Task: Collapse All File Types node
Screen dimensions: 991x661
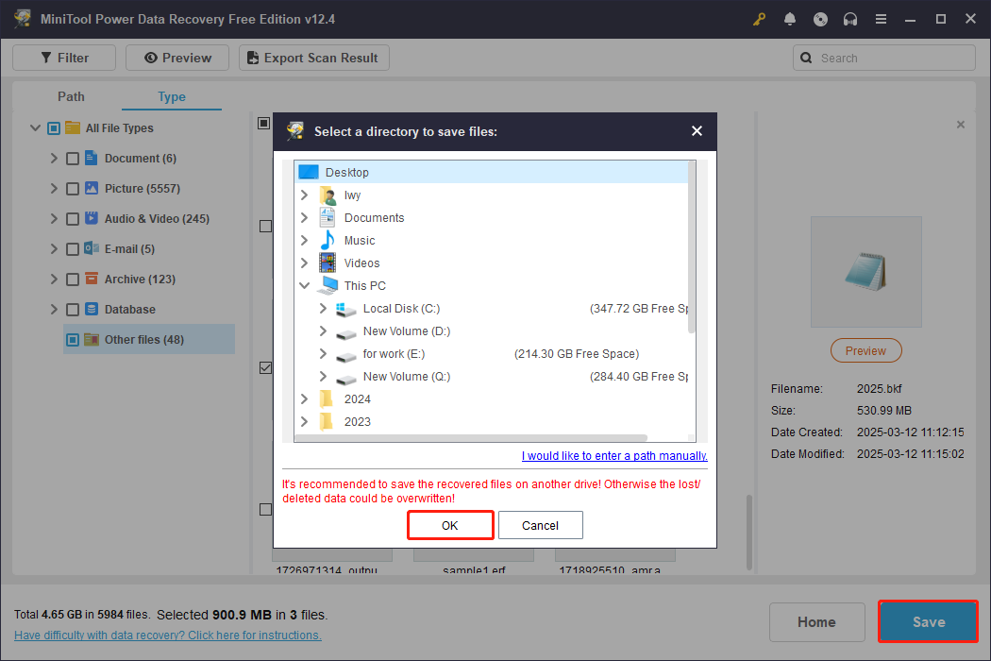Action: (x=36, y=127)
